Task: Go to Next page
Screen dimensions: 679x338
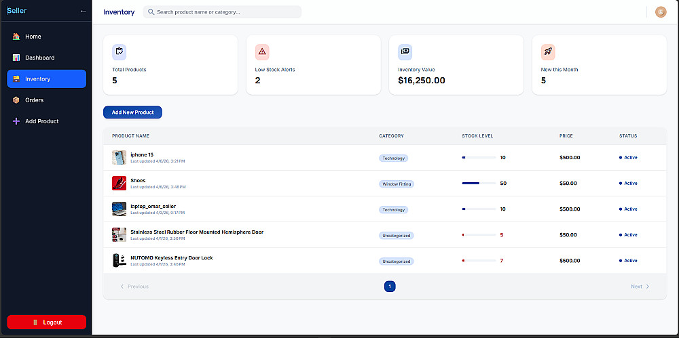Action: 640,287
